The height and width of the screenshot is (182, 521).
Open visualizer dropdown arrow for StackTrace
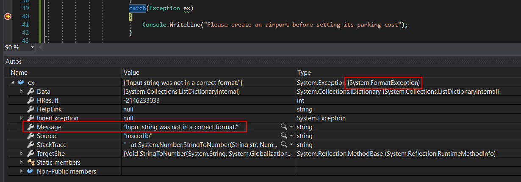coord(291,145)
